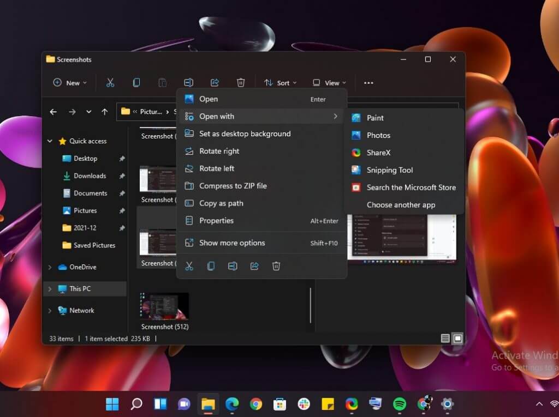Show hidden icons chevron in system tray
The image size is (559, 417).
click(539, 404)
